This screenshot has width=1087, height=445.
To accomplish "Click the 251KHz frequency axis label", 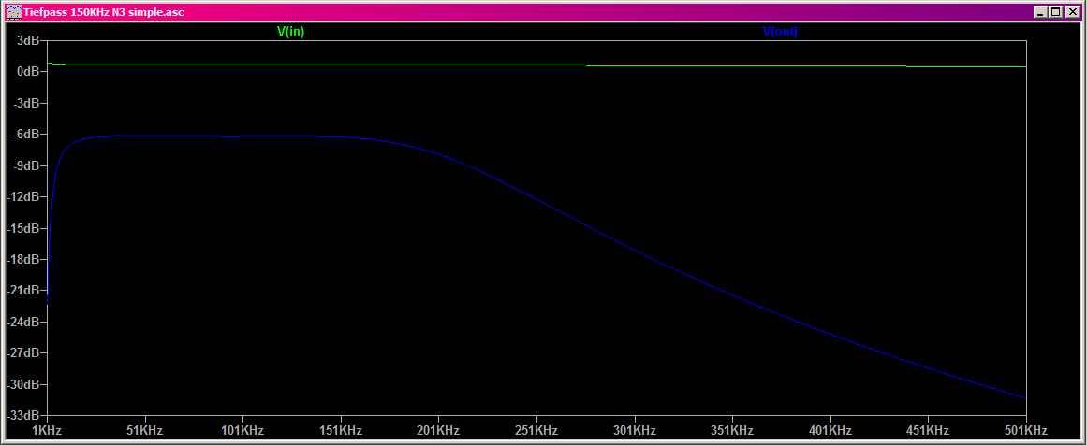I will 536,430.
